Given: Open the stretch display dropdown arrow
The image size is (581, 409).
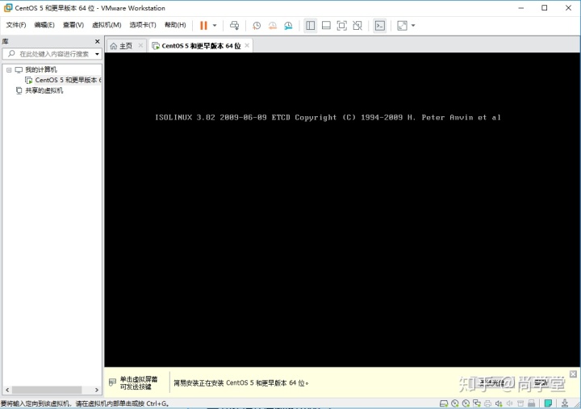Looking at the screenshot, I should click(x=413, y=26).
